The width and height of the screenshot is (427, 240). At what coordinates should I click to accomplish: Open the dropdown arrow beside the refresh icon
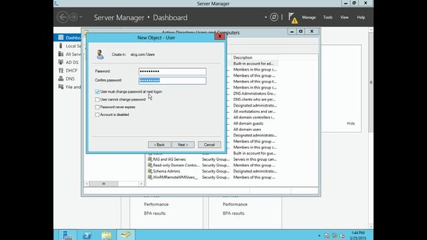[x=266, y=17]
